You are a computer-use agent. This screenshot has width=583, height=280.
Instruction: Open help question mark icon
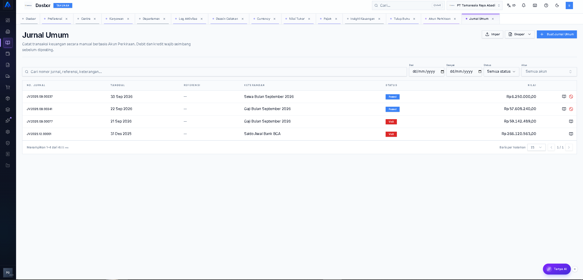(546, 5)
